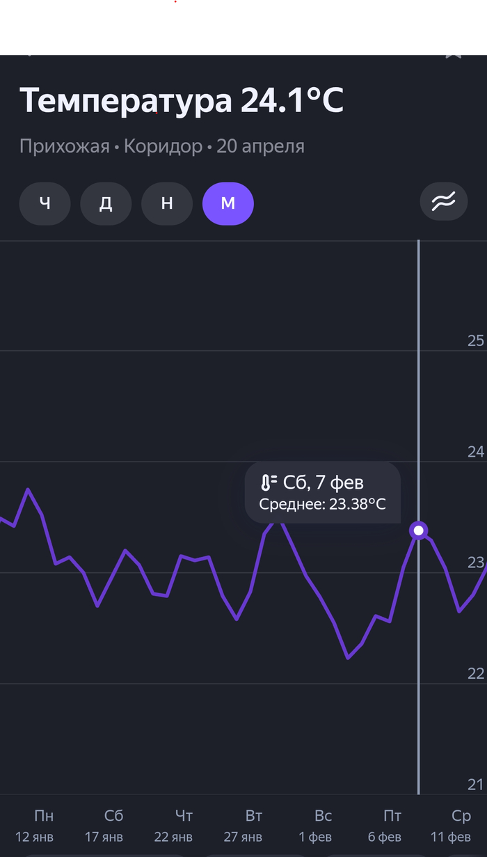Click the 27 янв date label
This screenshot has width=487, height=857.
coord(243,837)
